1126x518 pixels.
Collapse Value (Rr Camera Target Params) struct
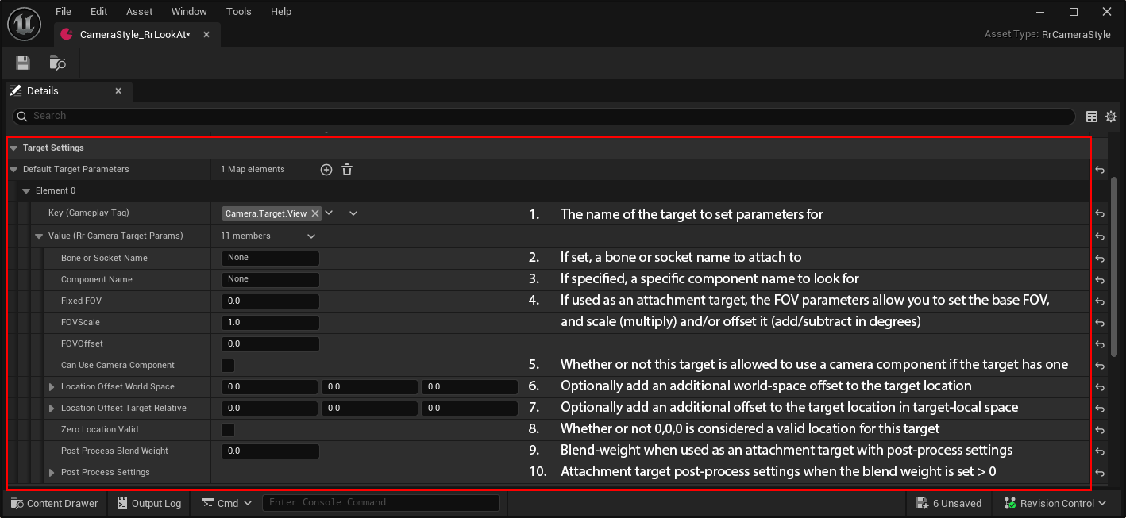39,236
